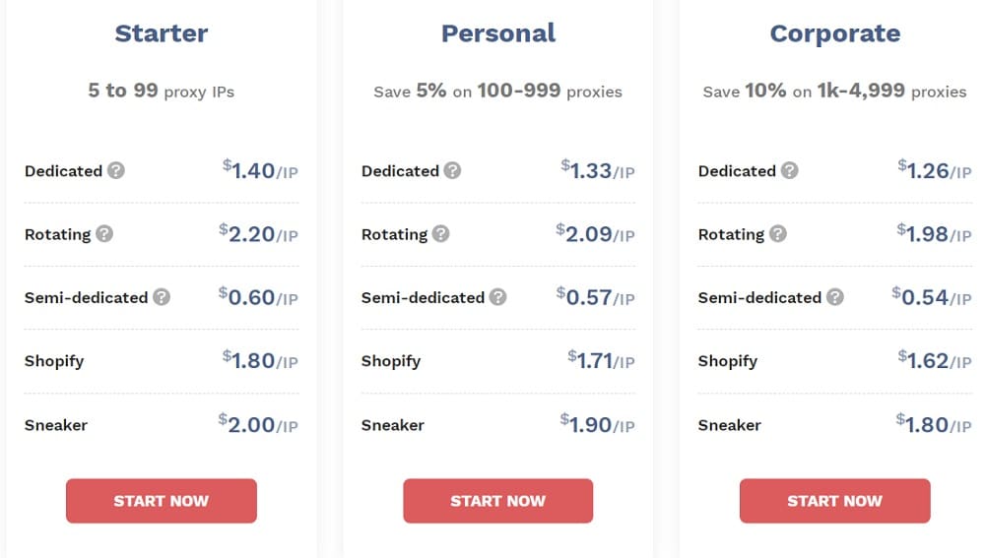Click the Starter plan heading
The image size is (985, 558).
(x=162, y=33)
